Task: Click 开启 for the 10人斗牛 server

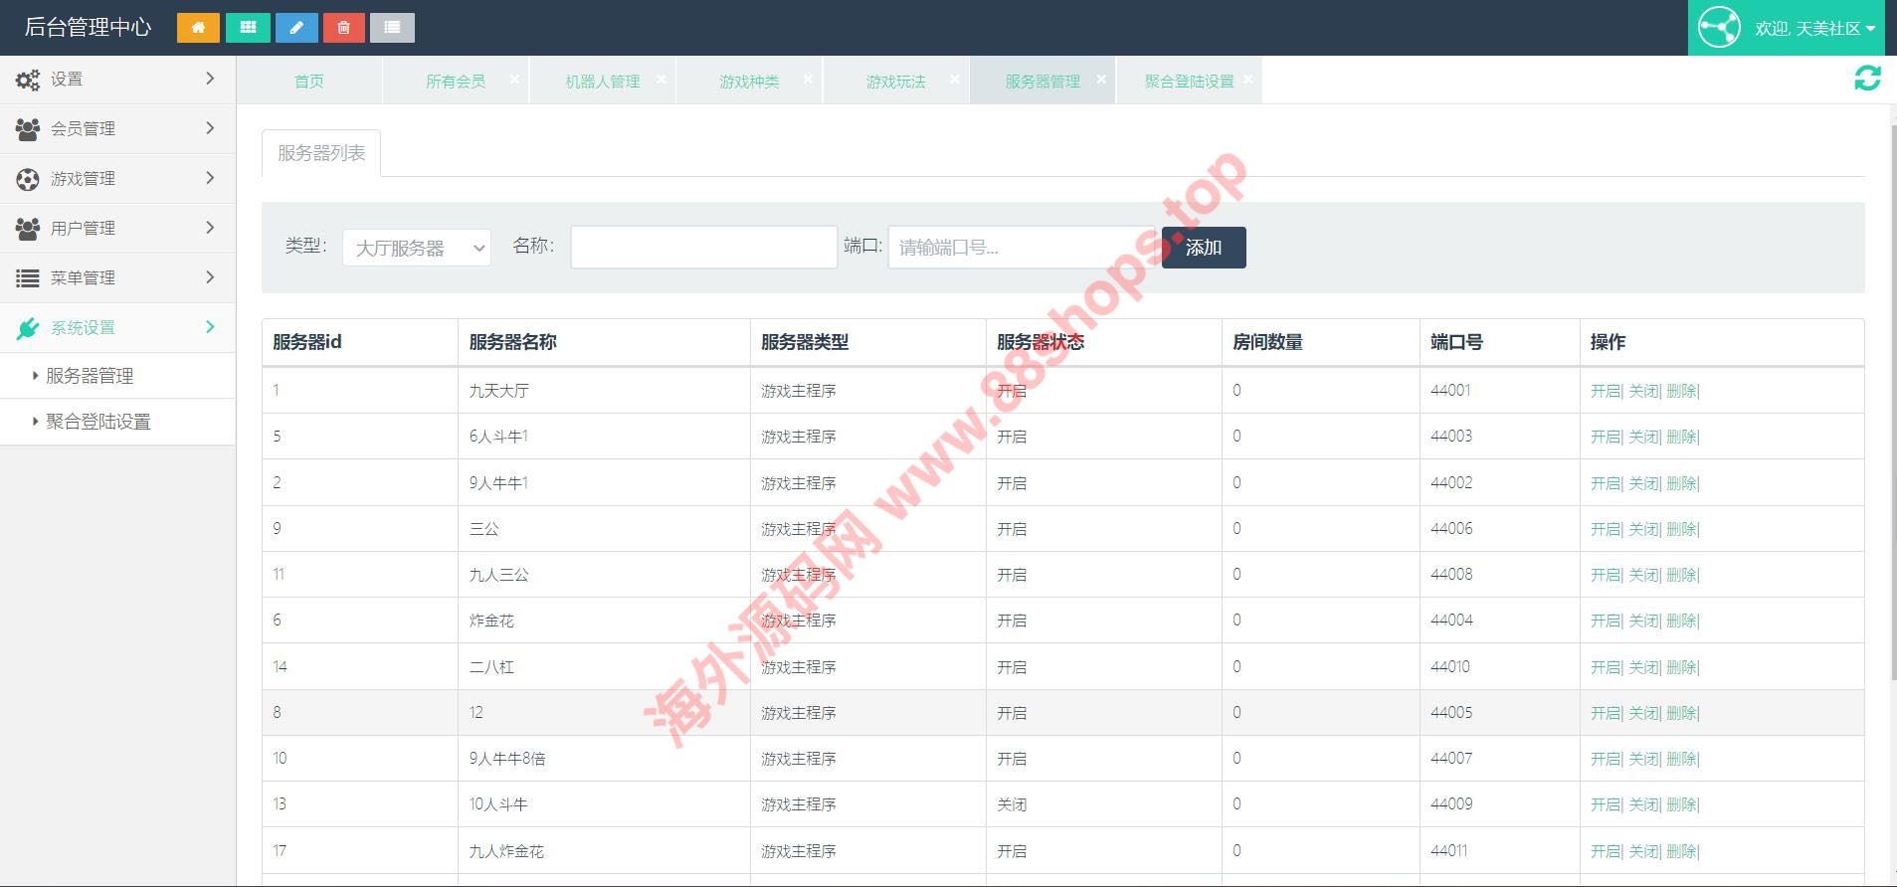Action: tap(1605, 804)
